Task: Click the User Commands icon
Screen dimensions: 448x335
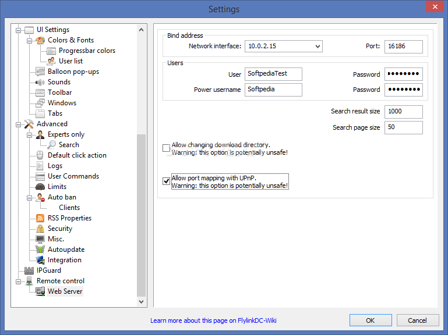Action: click(40, 176)
